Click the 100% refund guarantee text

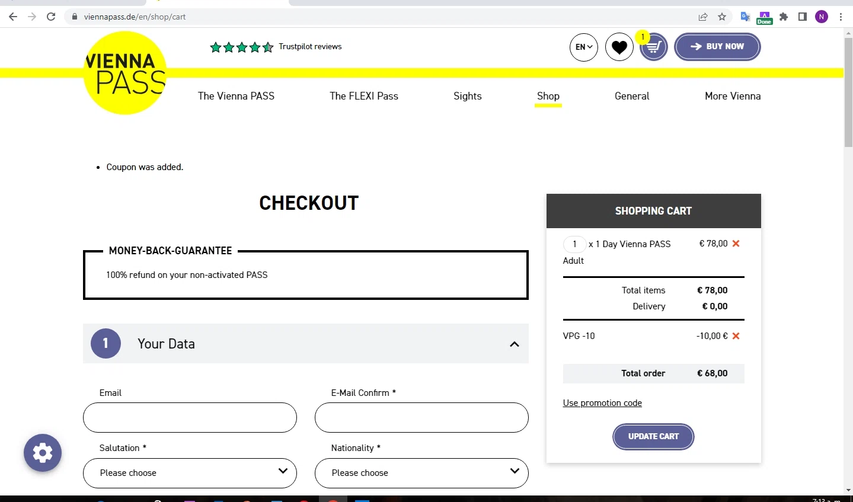coord(187,275)
